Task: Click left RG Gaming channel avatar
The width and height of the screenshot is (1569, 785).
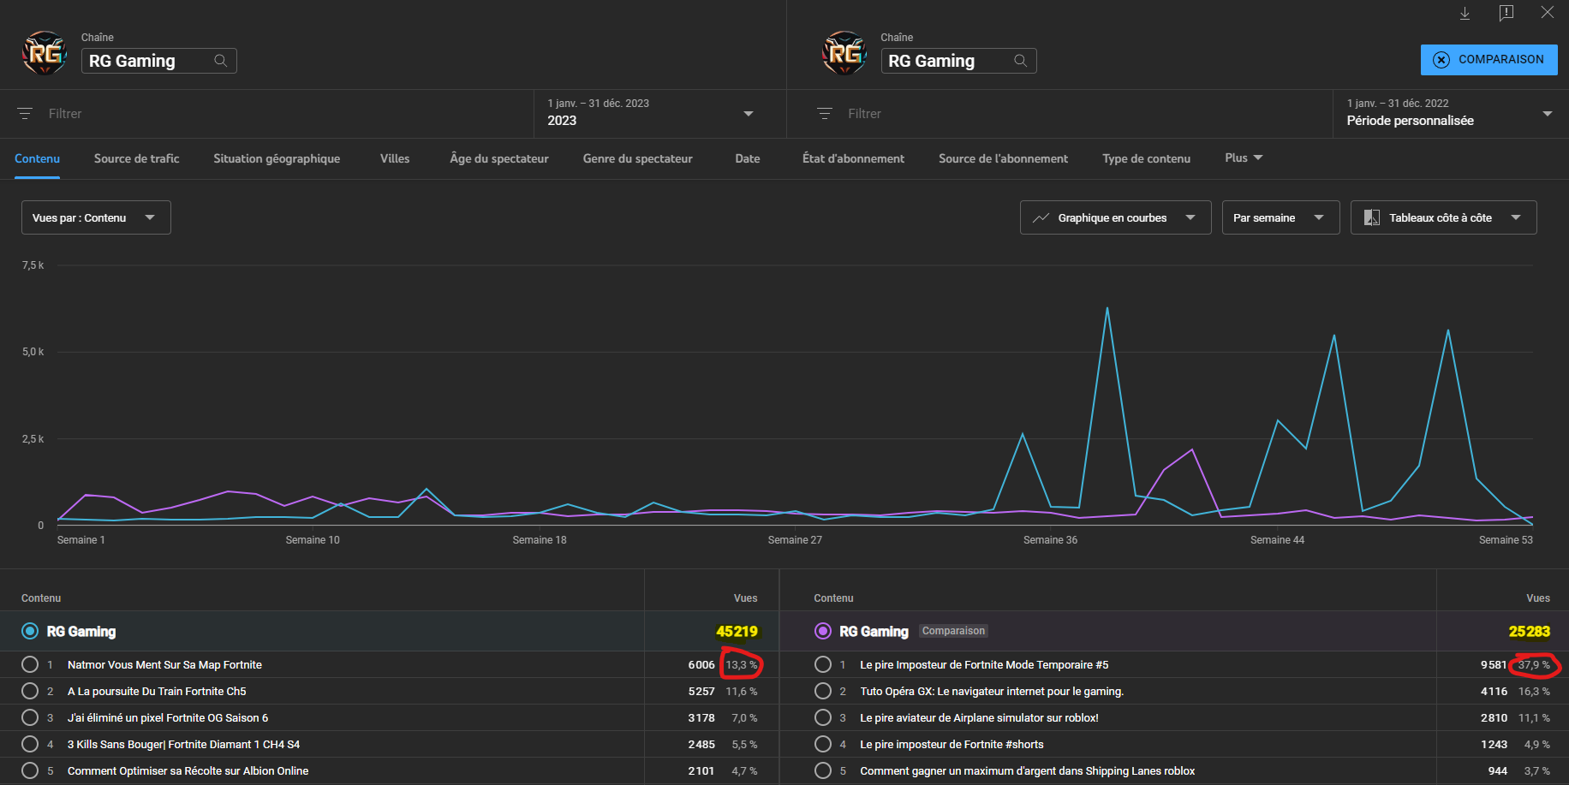Action: pos(45,53)
